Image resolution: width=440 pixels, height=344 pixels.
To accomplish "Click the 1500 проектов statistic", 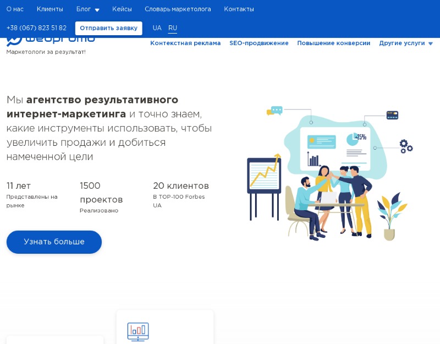I will click(x=101, y=192).
